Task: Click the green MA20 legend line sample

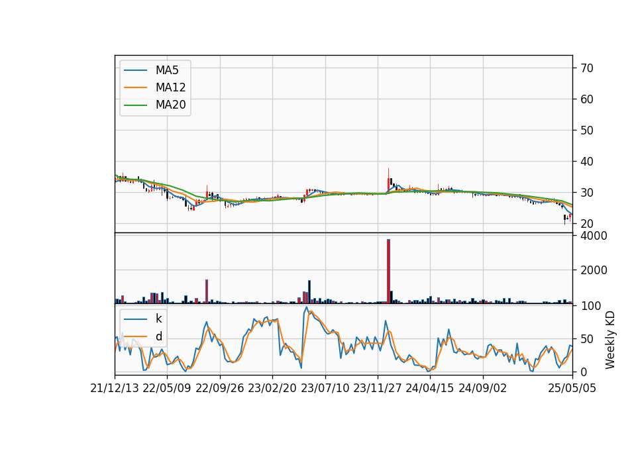Action: [135, 105]
